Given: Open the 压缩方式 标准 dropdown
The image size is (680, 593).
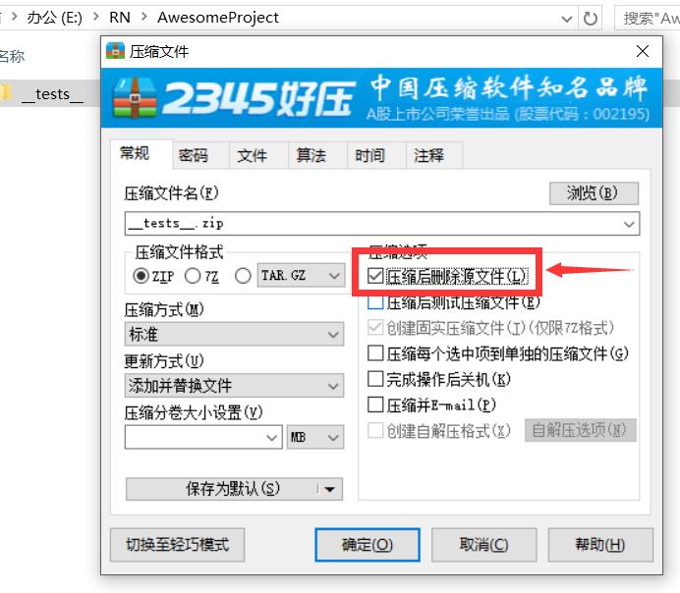Looking at the screenshot, I should click(234, 334).
